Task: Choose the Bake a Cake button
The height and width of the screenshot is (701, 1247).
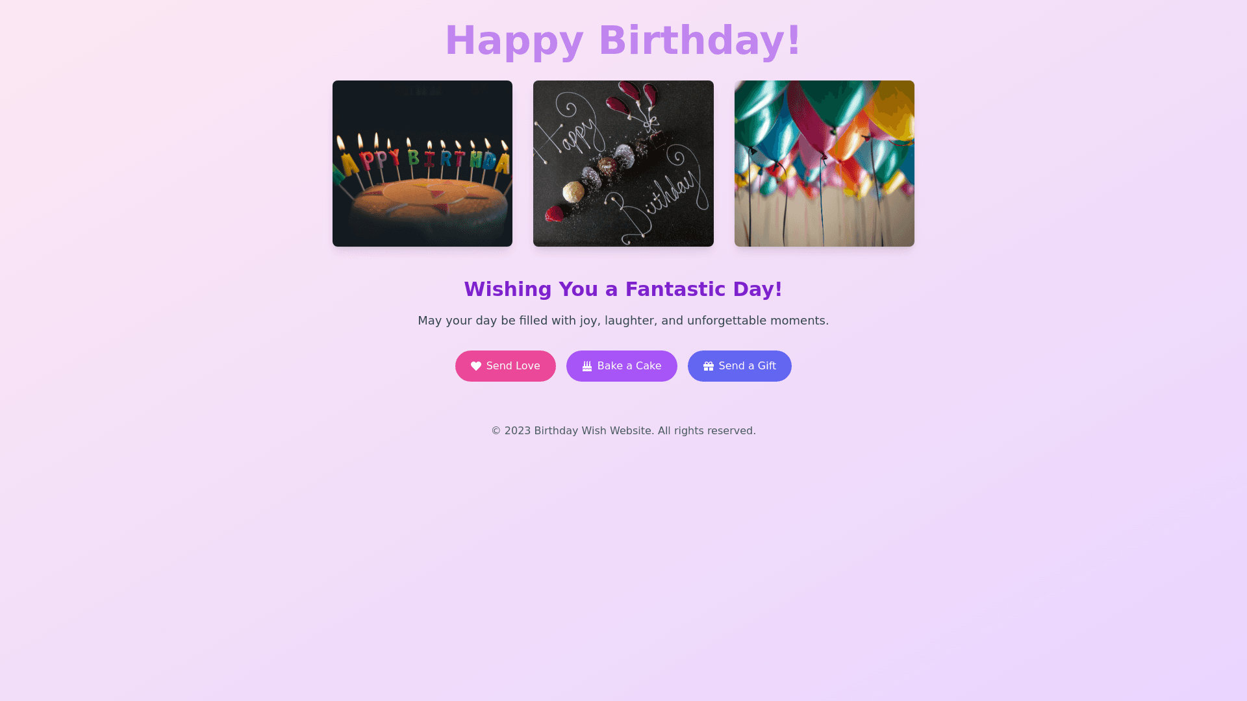Action: point(622,366)
